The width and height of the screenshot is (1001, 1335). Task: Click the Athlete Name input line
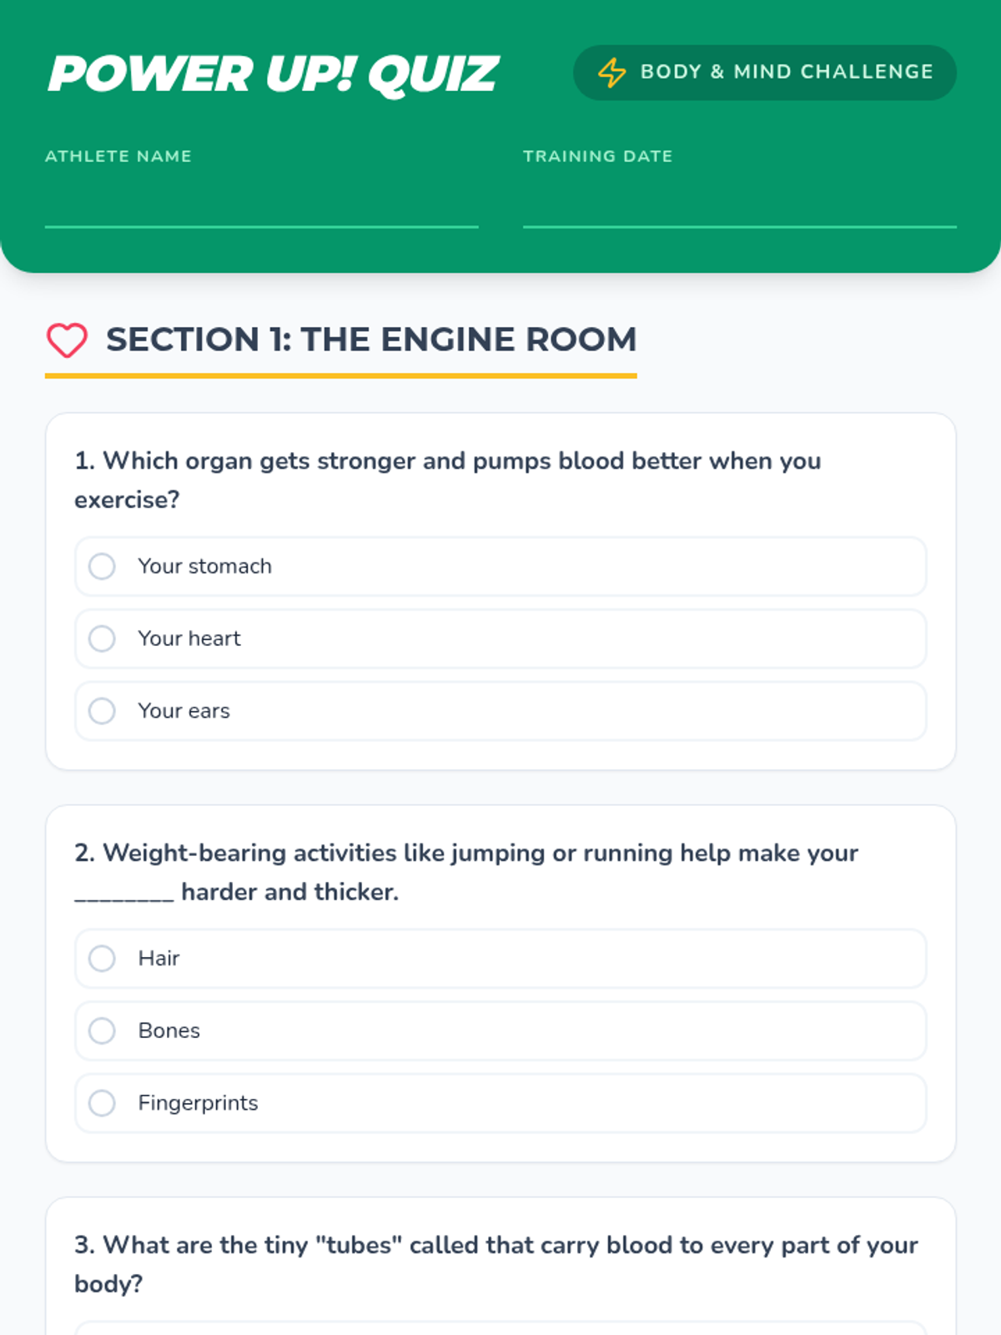262,204
